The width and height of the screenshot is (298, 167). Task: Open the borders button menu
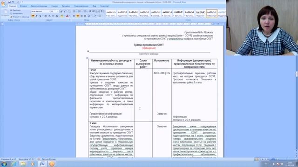[x=100, y=16]
